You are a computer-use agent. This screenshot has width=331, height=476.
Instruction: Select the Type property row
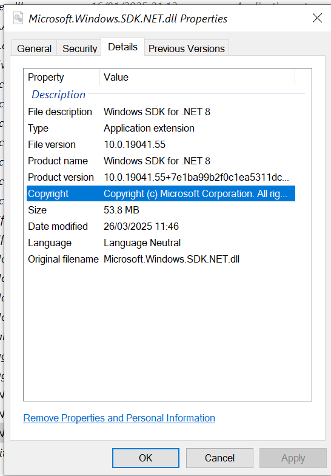pyautogui.click(x=161, y=128)
